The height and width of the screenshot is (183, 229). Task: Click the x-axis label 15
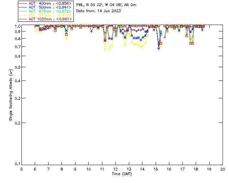tap(156, 169)
